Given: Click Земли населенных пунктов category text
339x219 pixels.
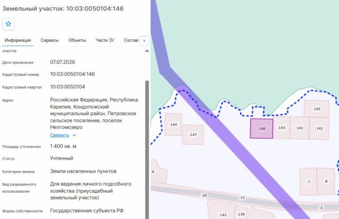Looking at the screenshot, I should pos(83,171).
